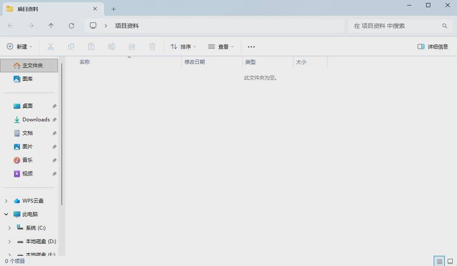Open the 排序 dropdown
457x266 pixels.
pyautogui.click(x=183, y=47)
